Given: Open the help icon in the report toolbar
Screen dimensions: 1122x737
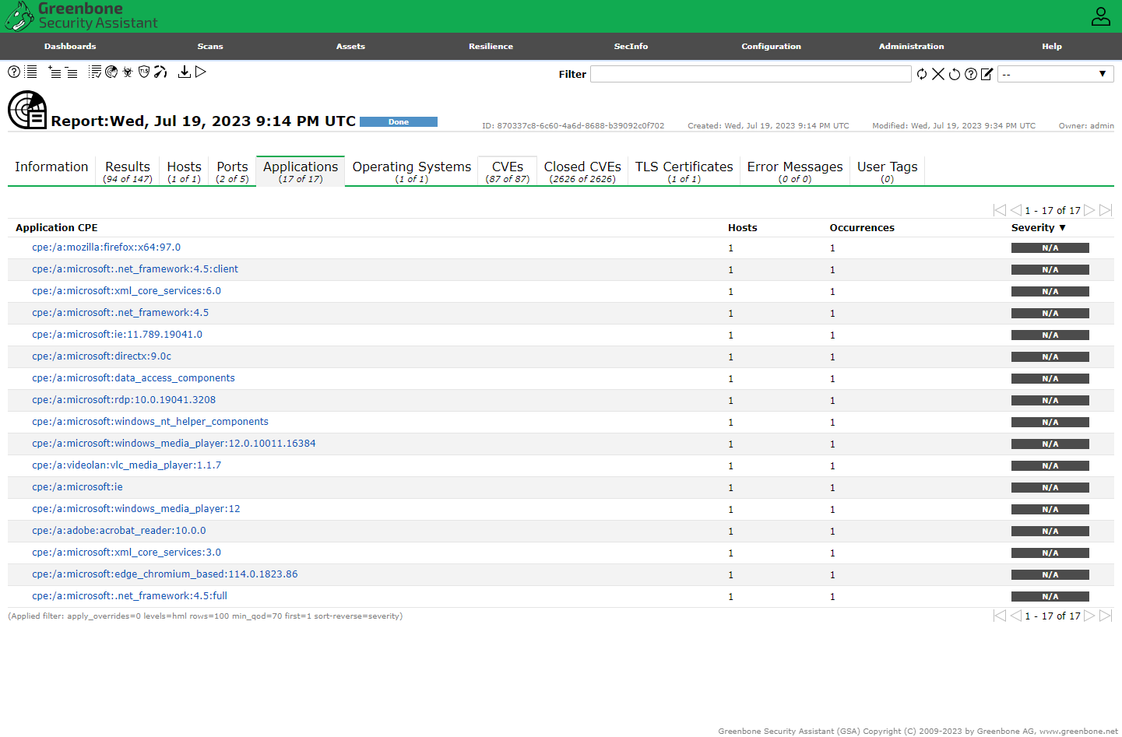Looking at the screenshot, I should (x=14, y=72).
